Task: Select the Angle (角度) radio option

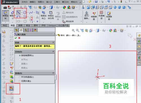Action: tap(20, 68)
